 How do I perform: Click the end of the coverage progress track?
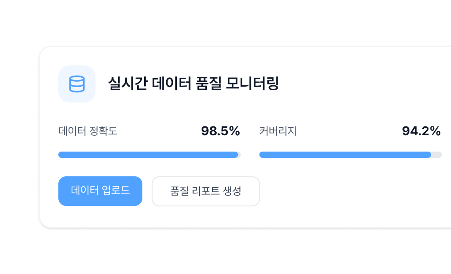(438, 155)
